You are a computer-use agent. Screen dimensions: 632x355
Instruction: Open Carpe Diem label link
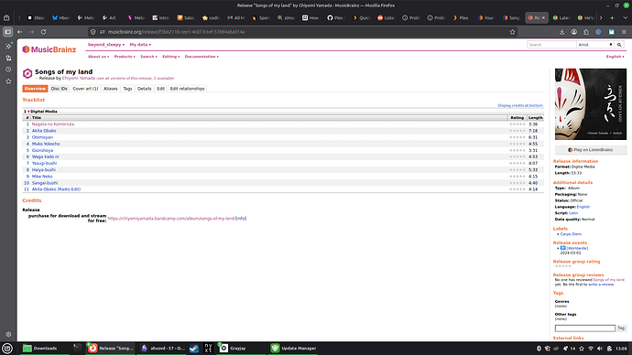[x=571, y=234]
